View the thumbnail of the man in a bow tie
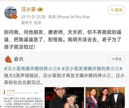Screen dimensions: 129x108 (105, 98)
